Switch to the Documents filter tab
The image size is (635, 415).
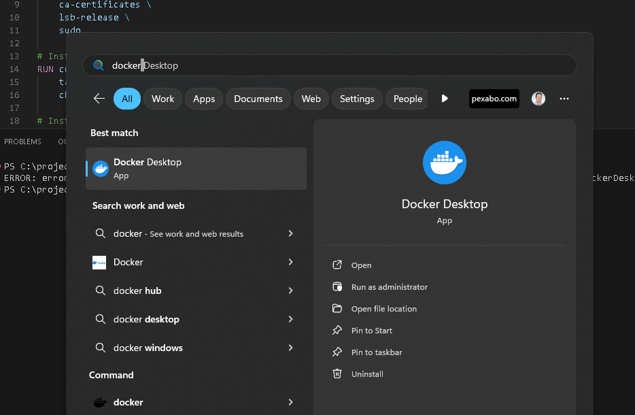point(258,99)
